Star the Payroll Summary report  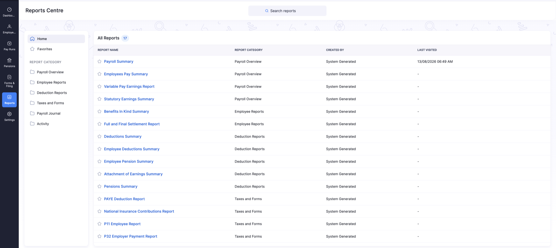tap(100, 61)
